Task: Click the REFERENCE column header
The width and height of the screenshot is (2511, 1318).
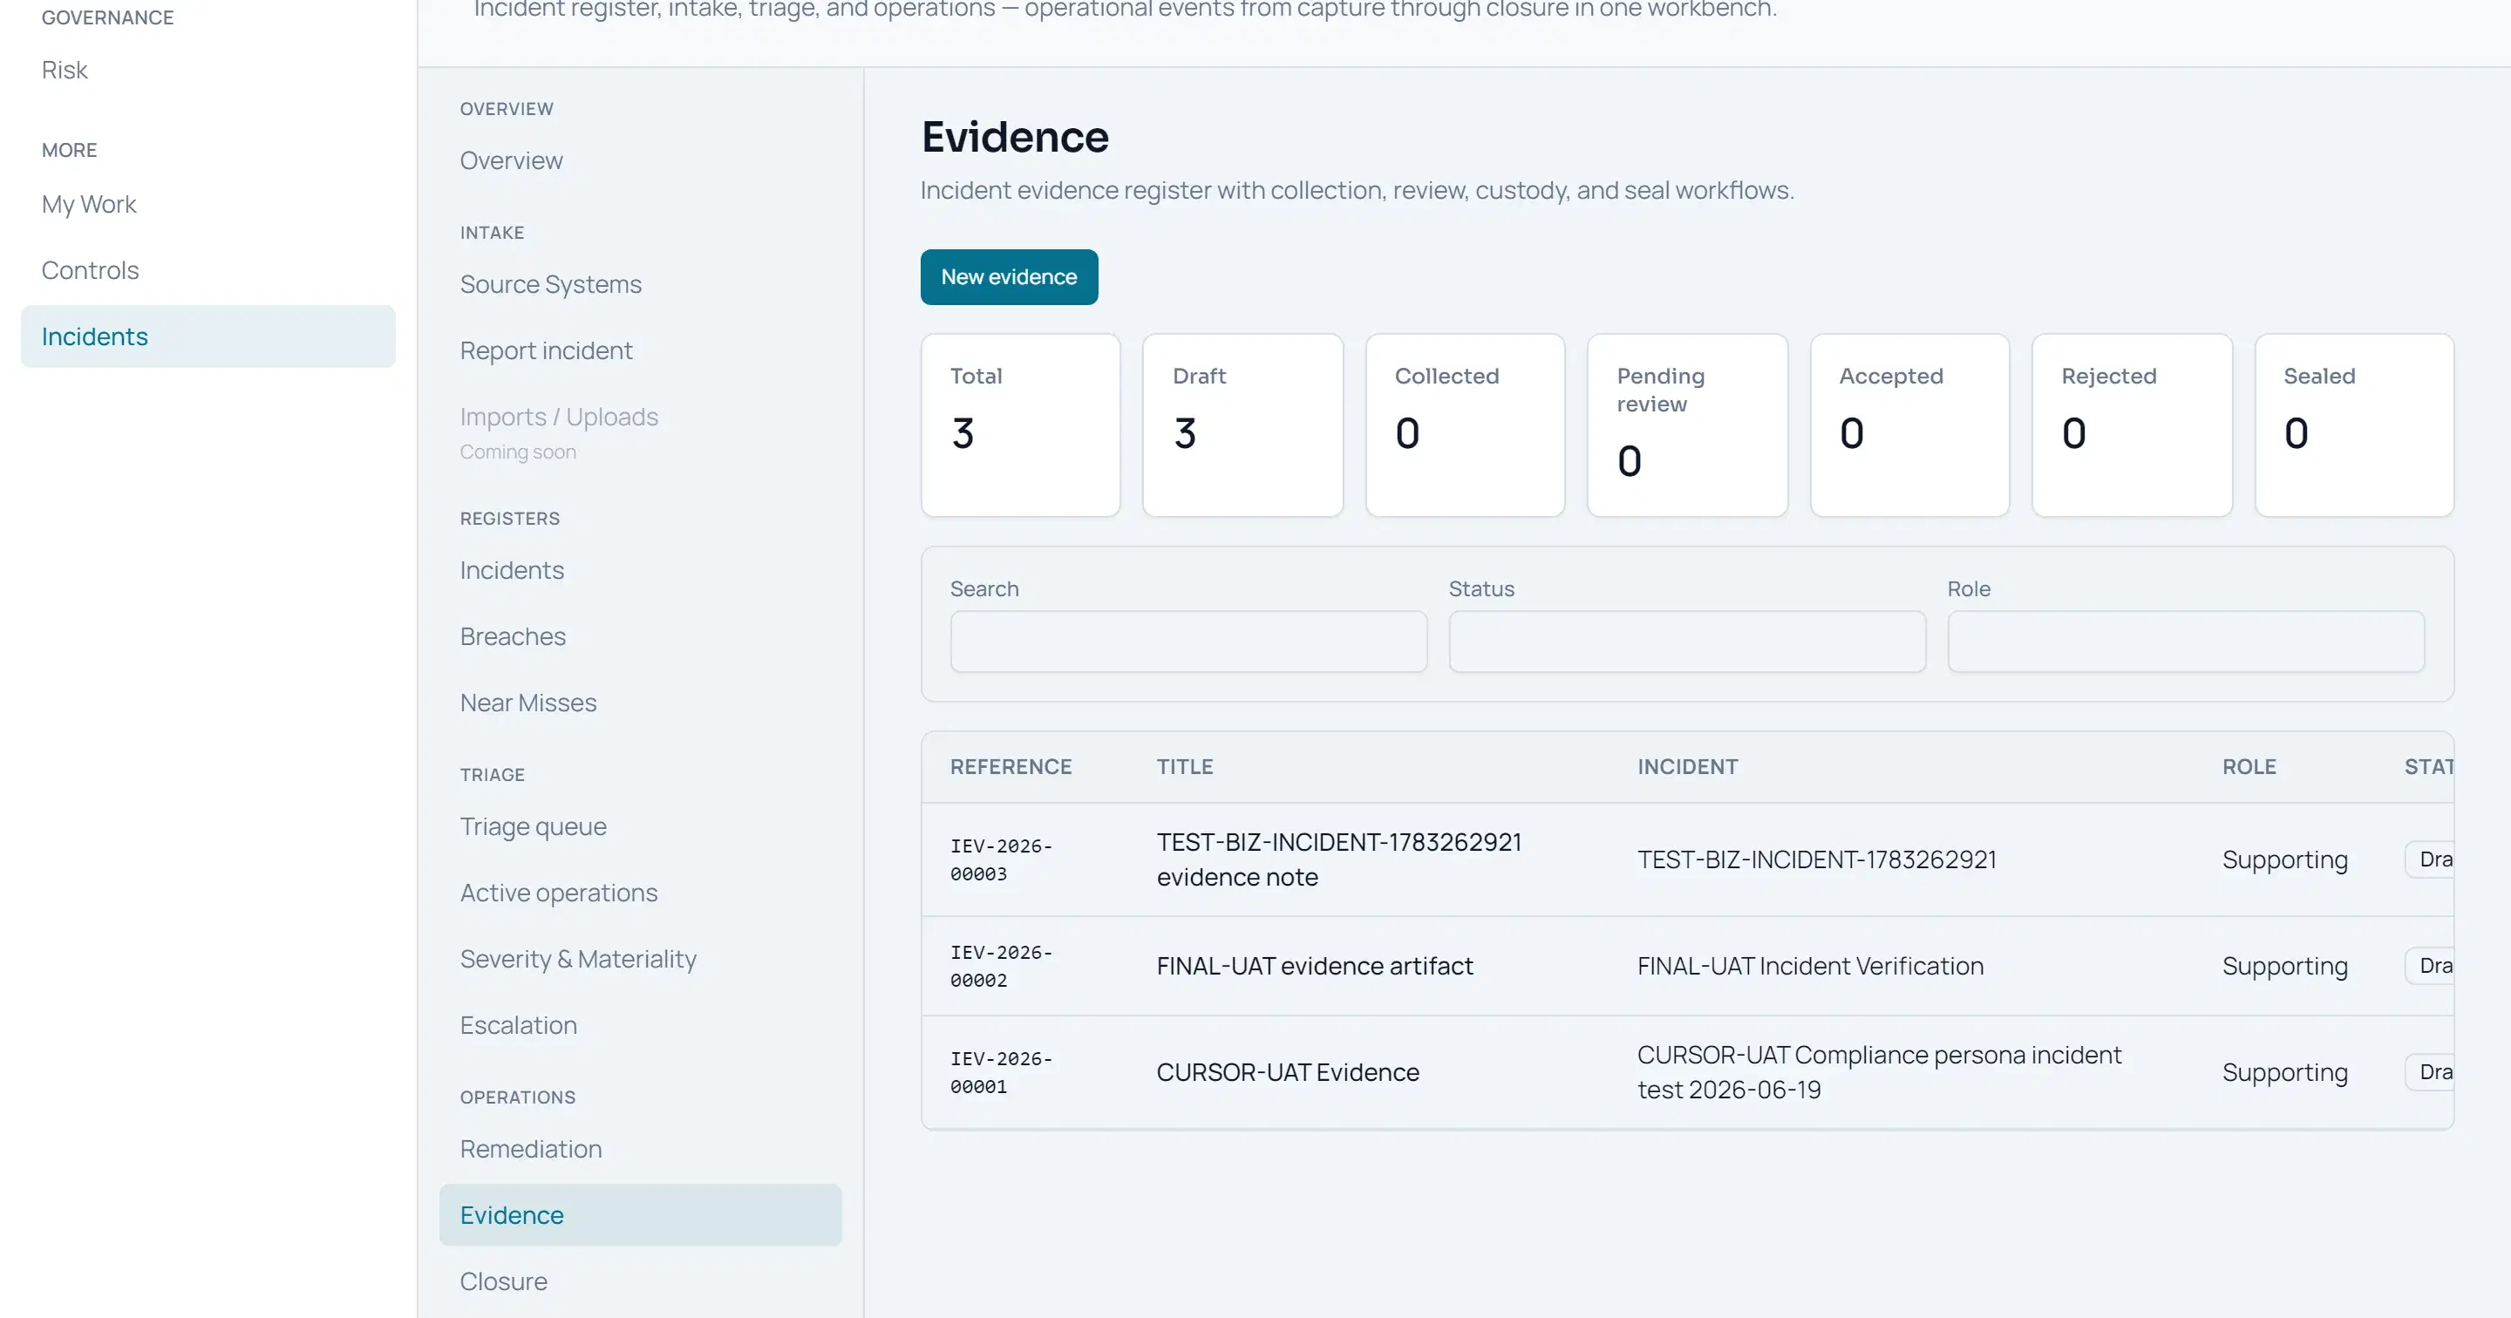Action: click(1011, 766)
